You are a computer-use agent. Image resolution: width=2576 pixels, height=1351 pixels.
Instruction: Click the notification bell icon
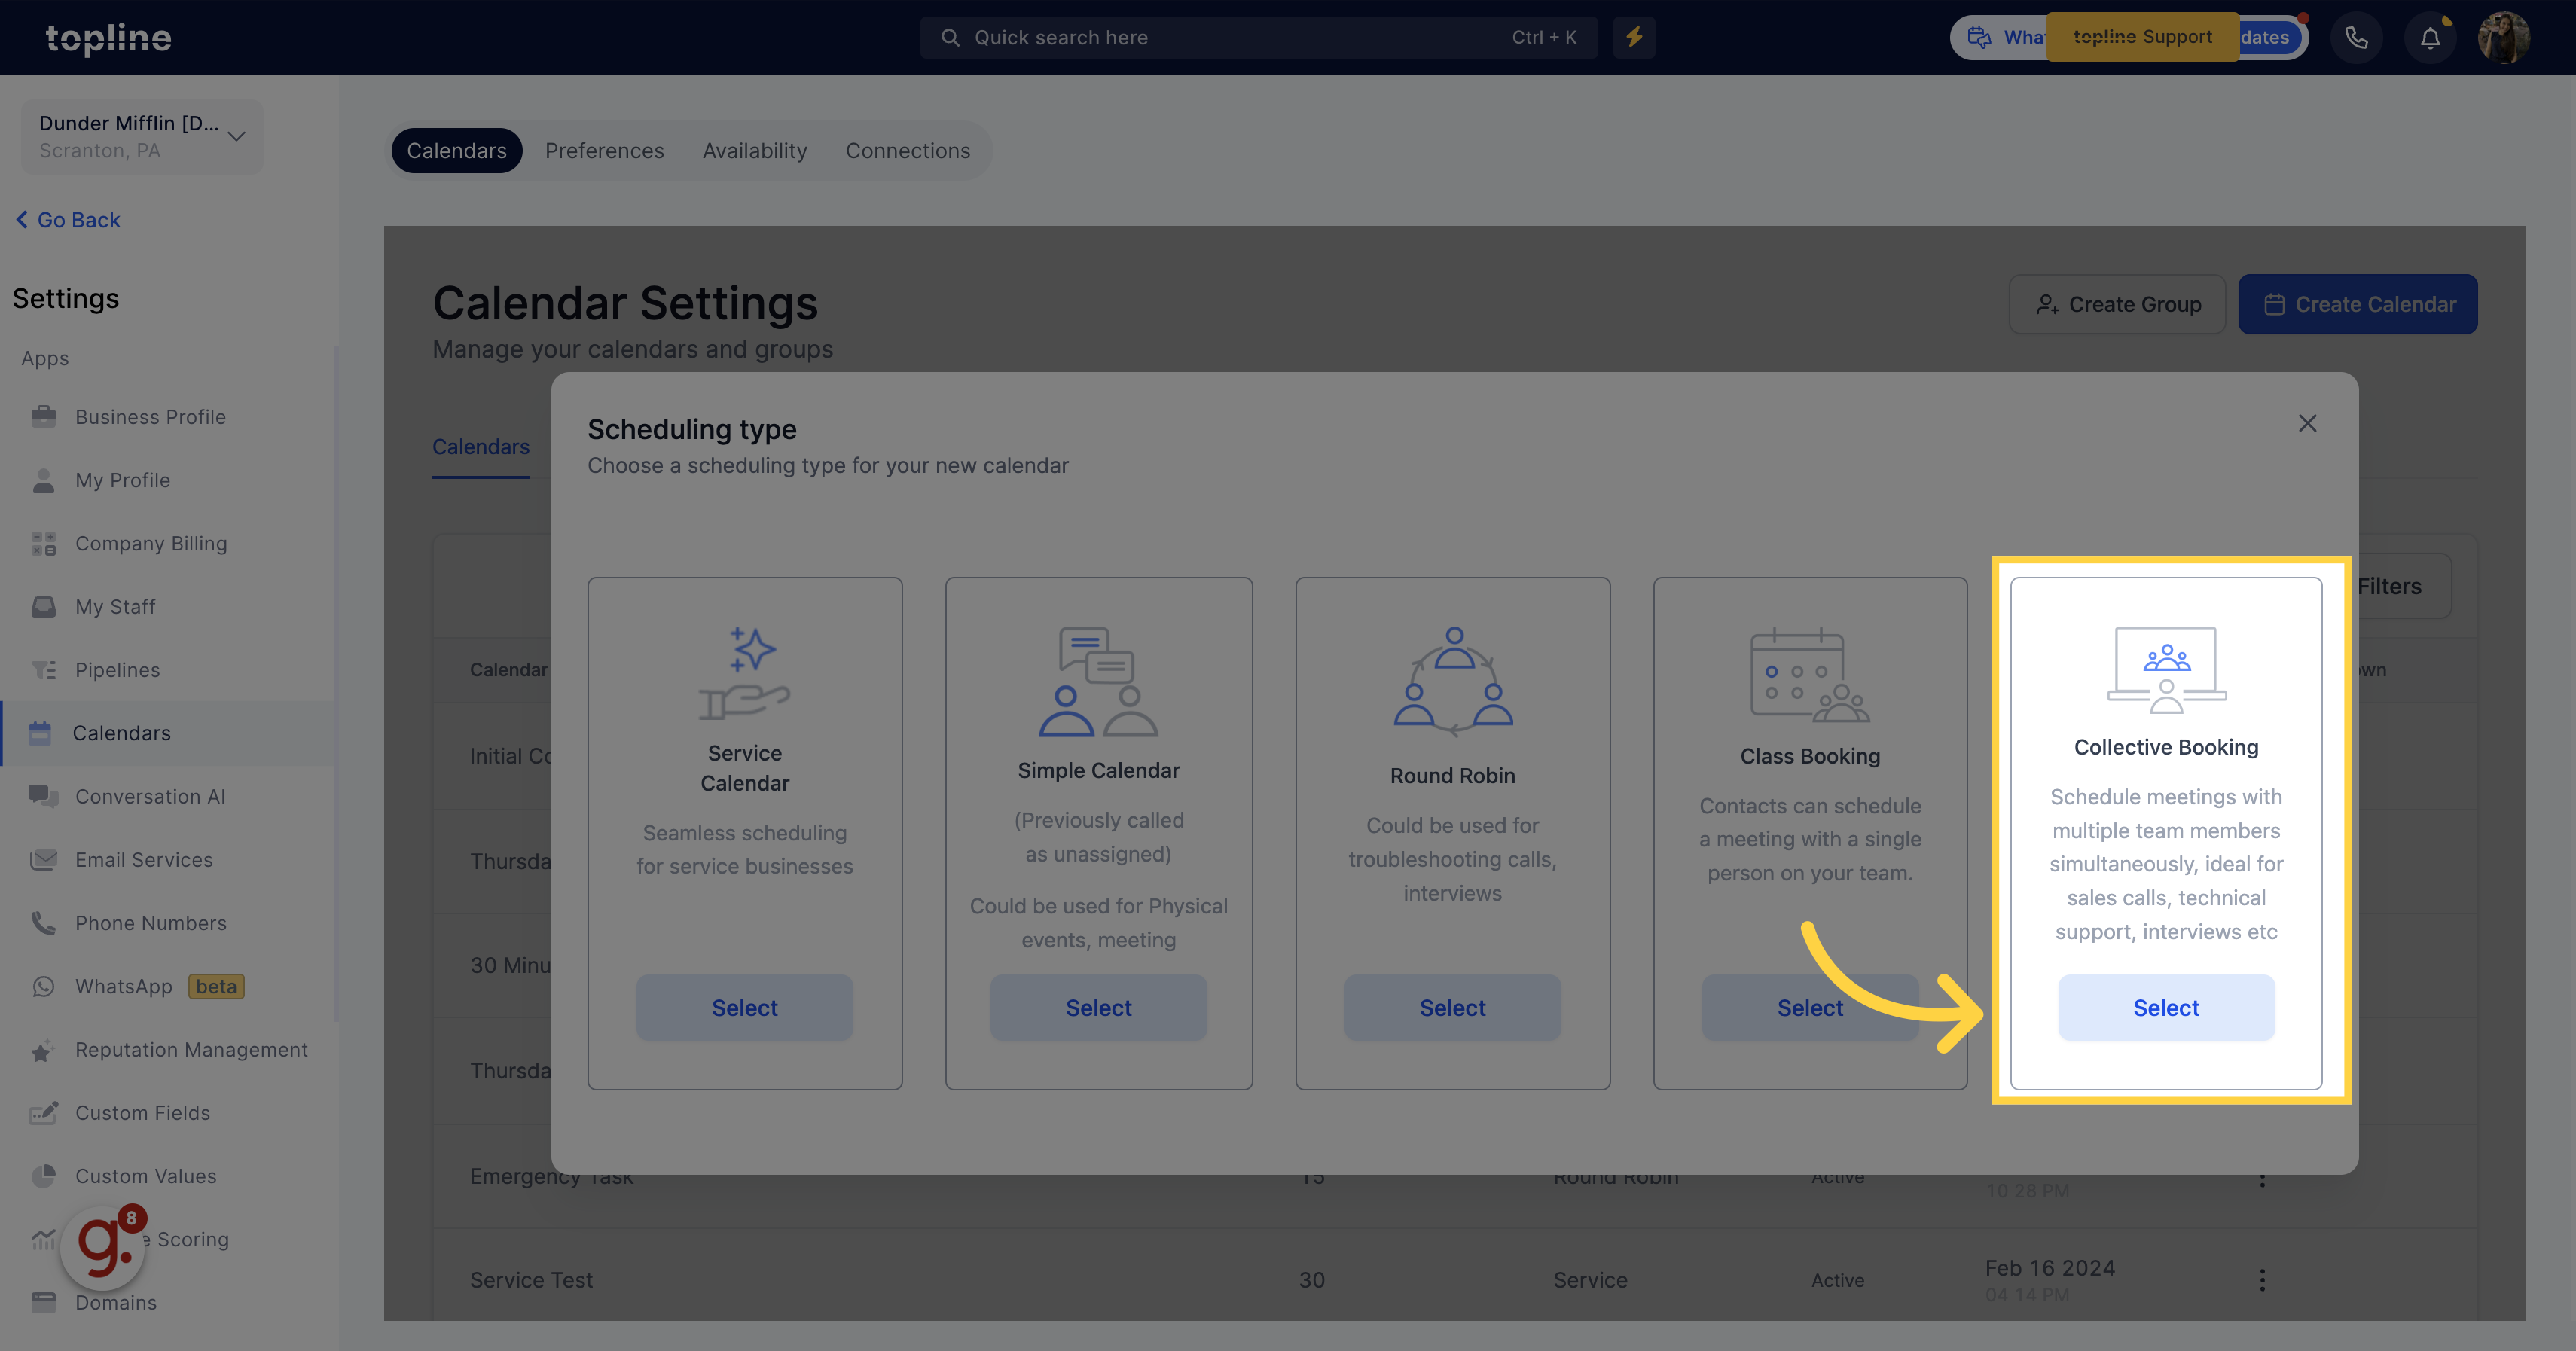(2429, 38)
